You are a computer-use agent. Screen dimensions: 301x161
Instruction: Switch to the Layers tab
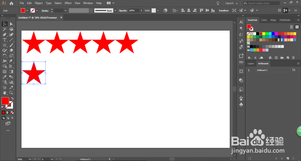click(251, 64)
